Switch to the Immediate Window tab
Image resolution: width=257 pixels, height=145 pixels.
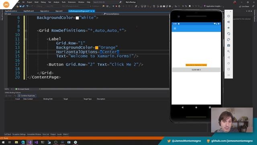point(34,134)
